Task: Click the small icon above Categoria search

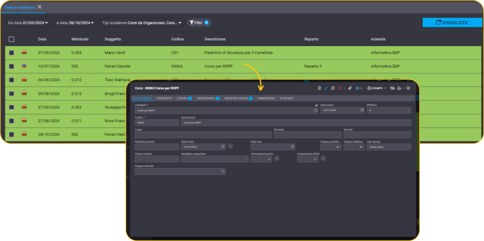Action: (316, 105)
